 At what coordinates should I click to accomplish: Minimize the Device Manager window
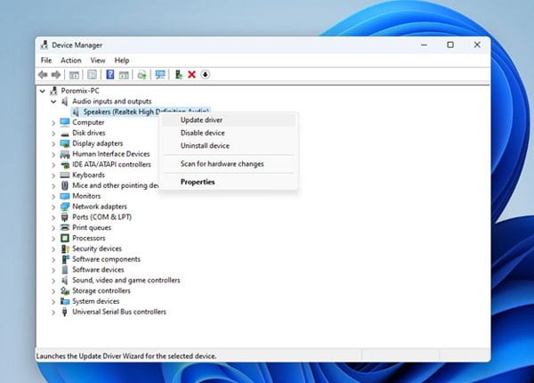click(x=424, y=45)
